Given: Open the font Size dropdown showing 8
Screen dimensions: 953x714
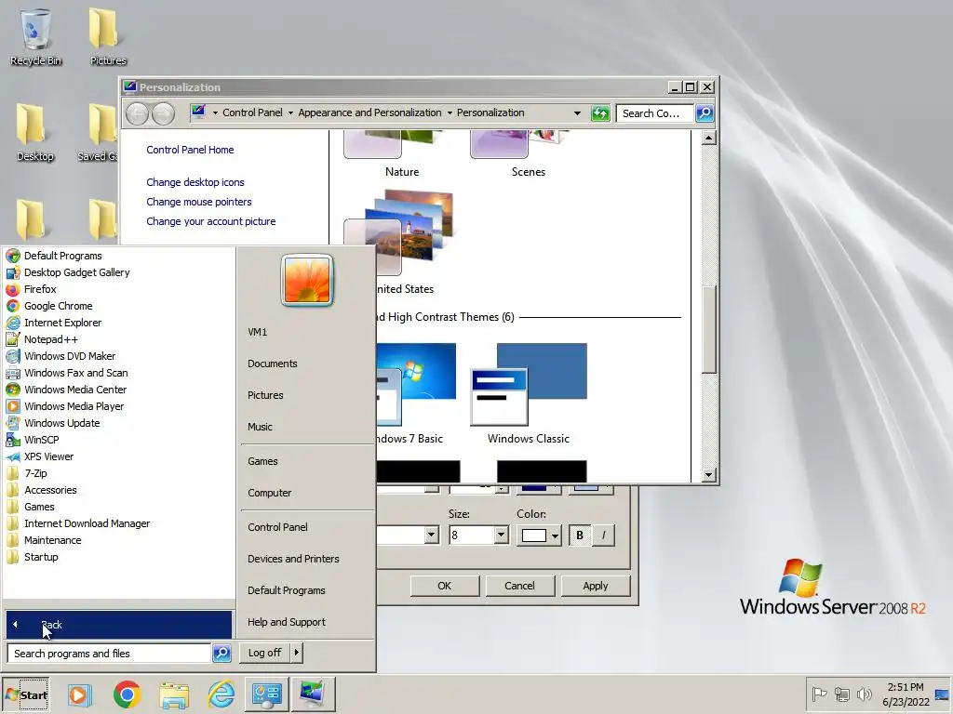Looking at the screenshot, I should [501, 535].
